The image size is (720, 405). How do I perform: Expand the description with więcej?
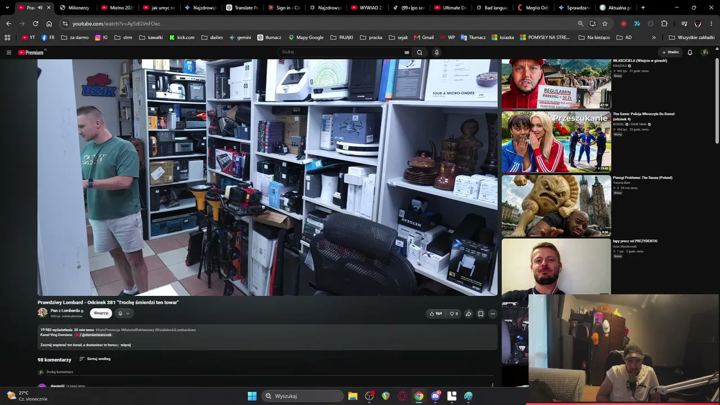click(125, 345)
